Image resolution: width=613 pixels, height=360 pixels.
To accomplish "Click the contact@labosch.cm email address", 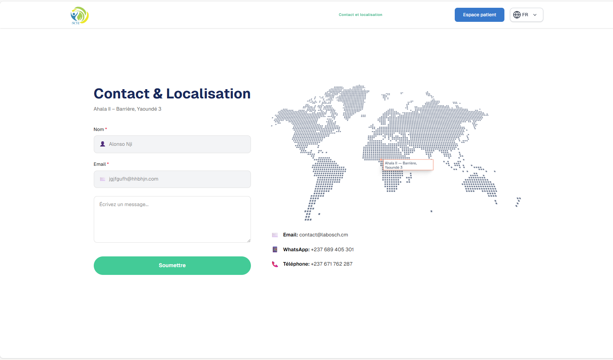I will coord(324,235).
